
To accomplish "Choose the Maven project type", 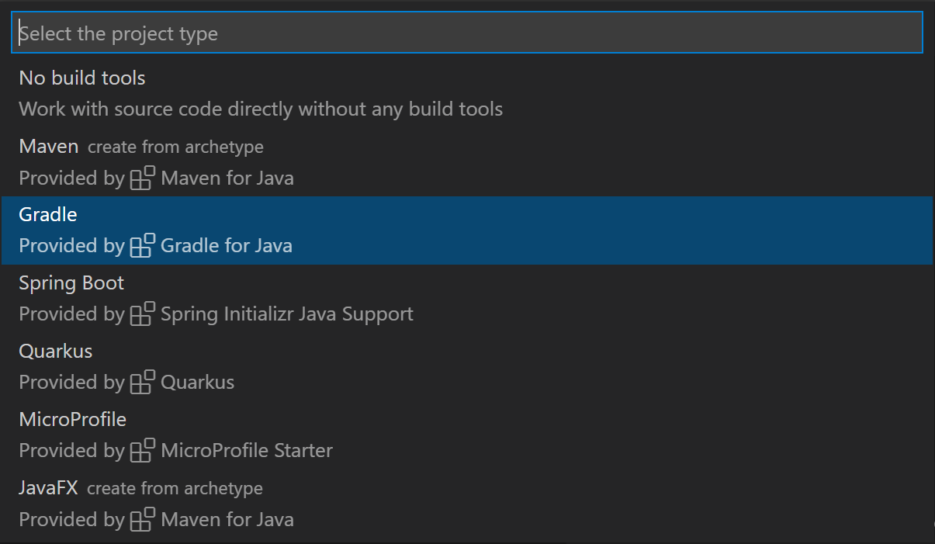I will (48, 146).
